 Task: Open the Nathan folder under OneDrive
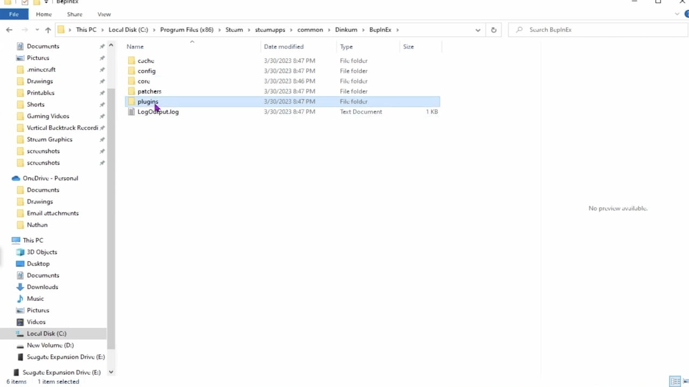37,225
